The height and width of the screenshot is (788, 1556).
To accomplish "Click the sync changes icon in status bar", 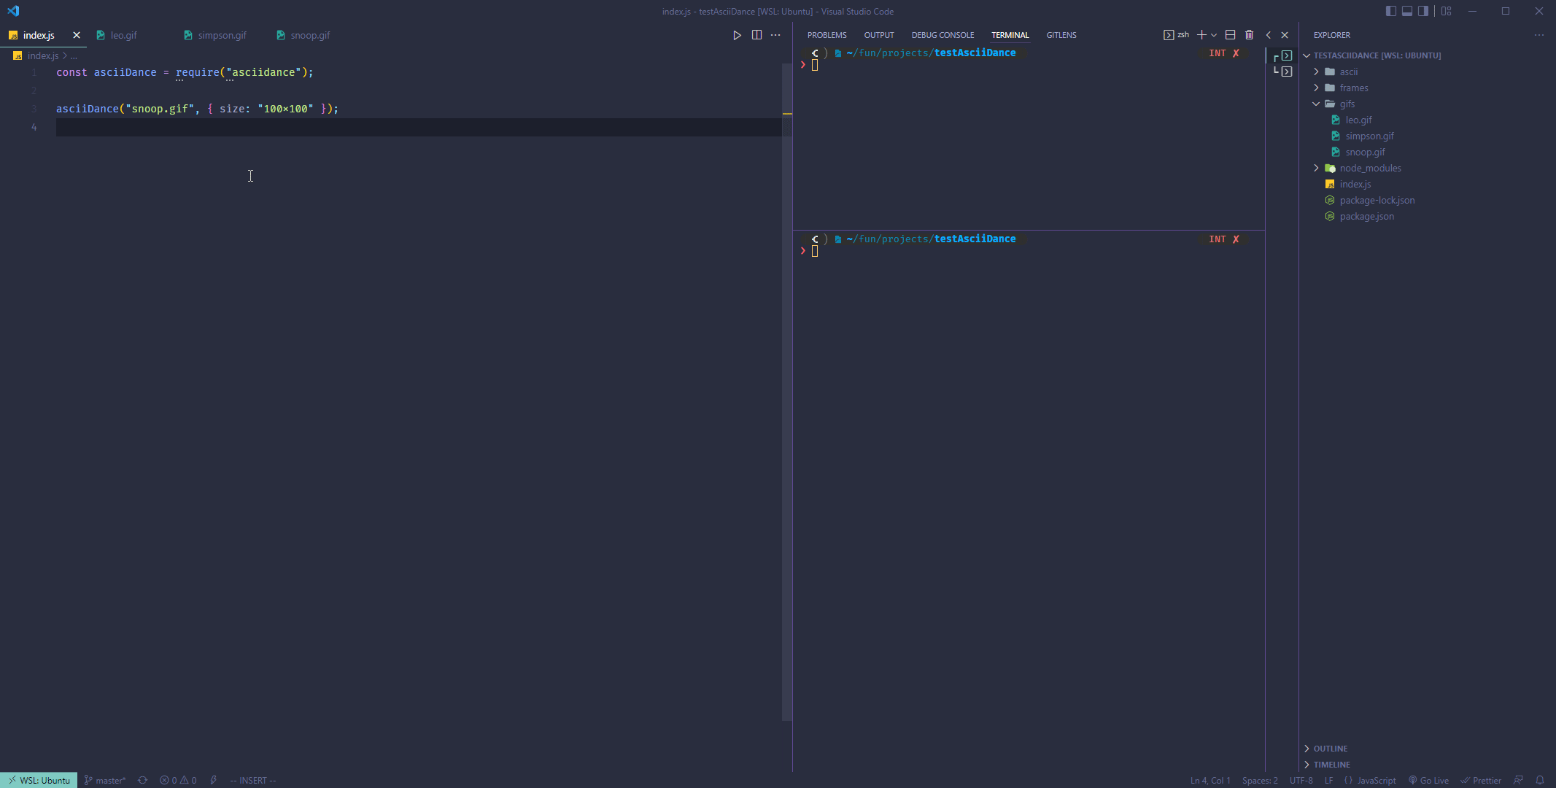I will click(142, 780).
